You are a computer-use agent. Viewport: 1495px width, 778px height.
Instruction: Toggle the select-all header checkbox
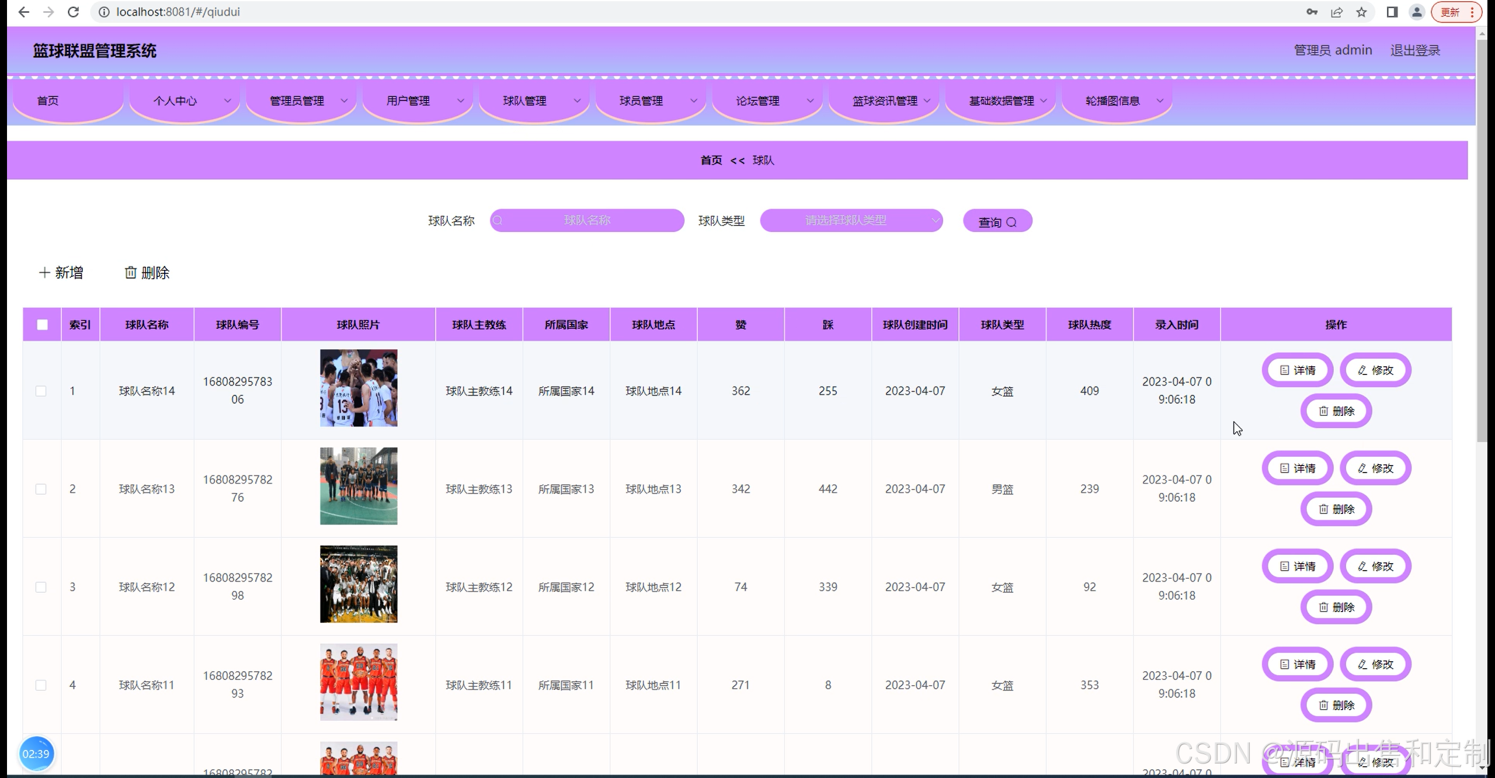click(42, 325)
